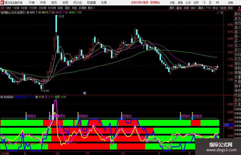
Task: Click the 统计 statistics toolbar button
Action: [193, 8]
